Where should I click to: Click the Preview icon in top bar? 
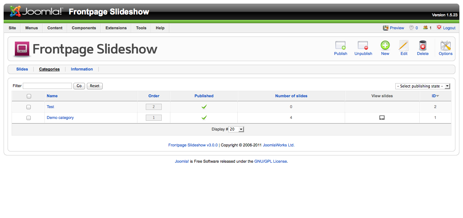pyautogui.click(x=386, y=27)
